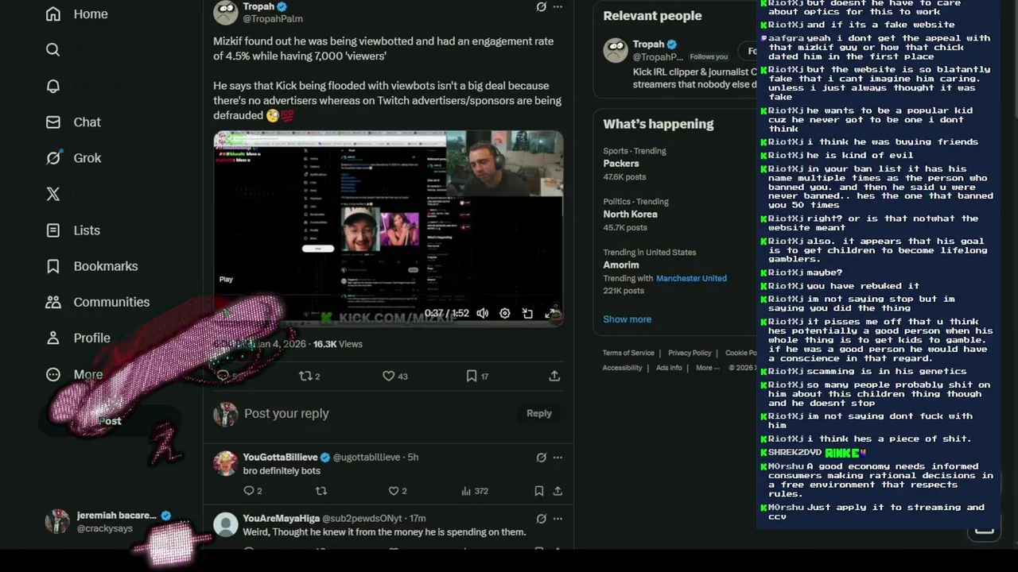
Task: Reply to YouGottaBillieve's comment with 2 replies
Action: 252,491
